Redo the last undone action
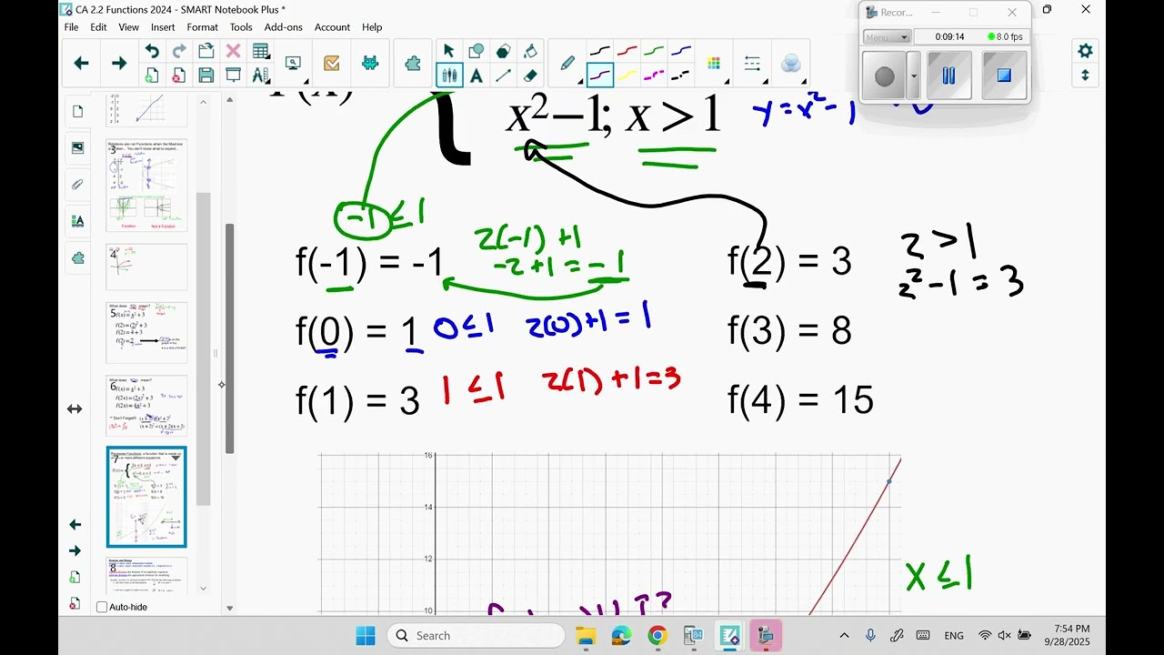 coord(179,52)
